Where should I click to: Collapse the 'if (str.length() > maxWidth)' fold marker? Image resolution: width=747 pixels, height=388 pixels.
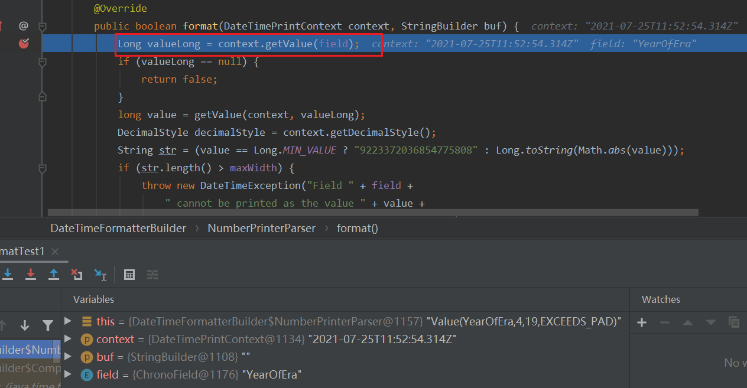pos(42,168)
